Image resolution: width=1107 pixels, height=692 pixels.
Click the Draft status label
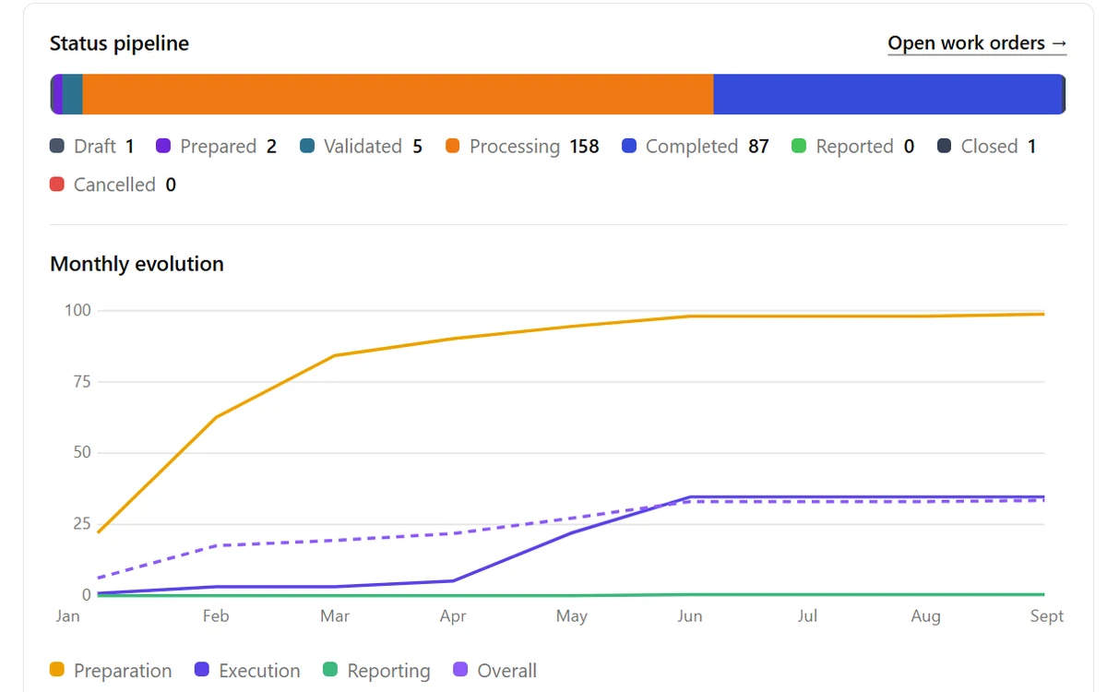coord(95,146)
